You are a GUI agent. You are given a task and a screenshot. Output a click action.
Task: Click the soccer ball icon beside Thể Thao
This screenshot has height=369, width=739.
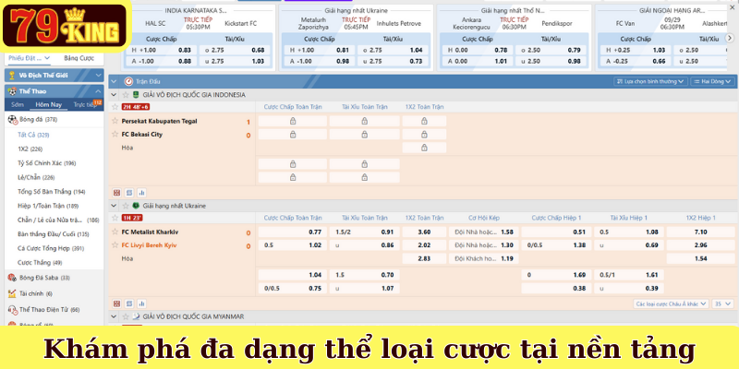point(12,91)
